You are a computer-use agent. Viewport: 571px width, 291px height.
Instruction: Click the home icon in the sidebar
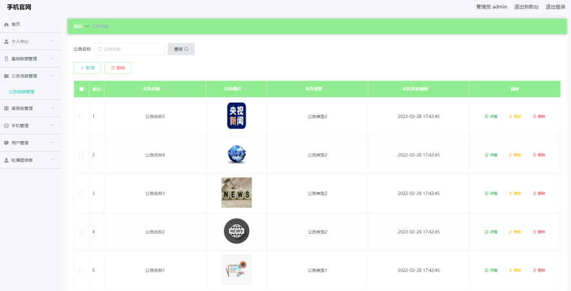[x=6, y=24]
